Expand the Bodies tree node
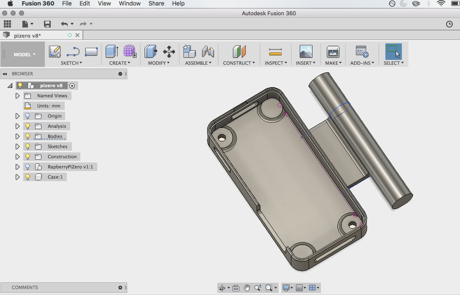 pyautogui.click(x=17, y=136)
